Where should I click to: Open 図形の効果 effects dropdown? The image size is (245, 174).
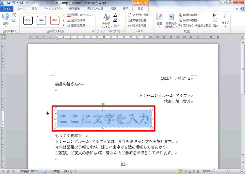coord(77,25)
